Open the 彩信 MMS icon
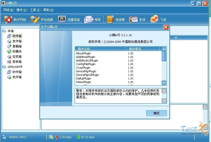Image resolution: width=211 pixels, height=142 pixels. click(133, 19)
